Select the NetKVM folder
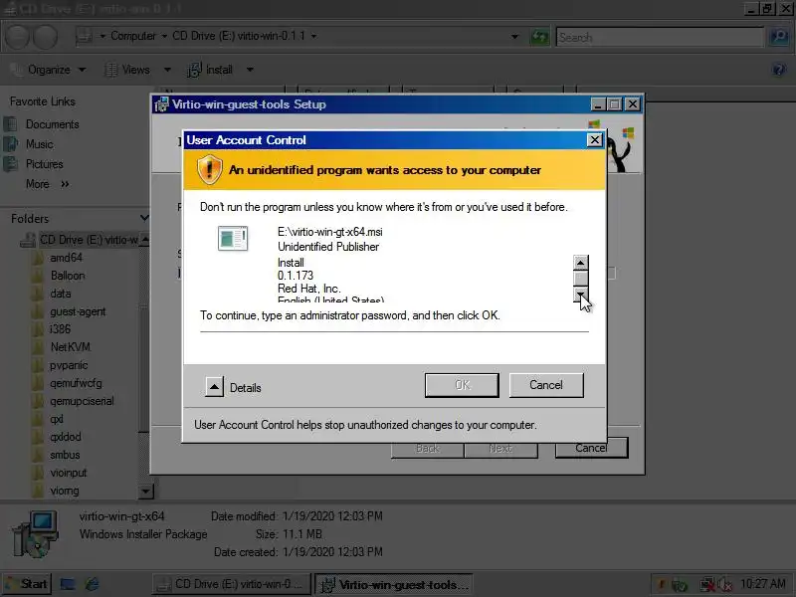The height and width of the screenshot is (597, 796). 70,347
